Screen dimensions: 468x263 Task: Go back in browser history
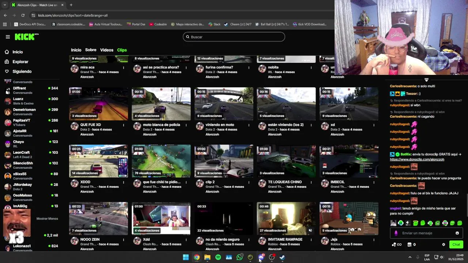[x=5, y=15]
